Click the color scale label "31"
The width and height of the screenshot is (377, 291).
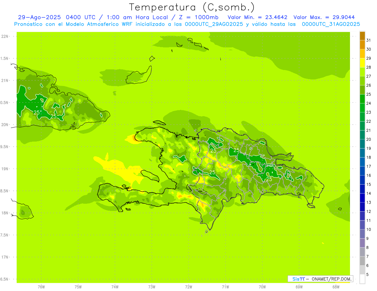coord(369,40)
